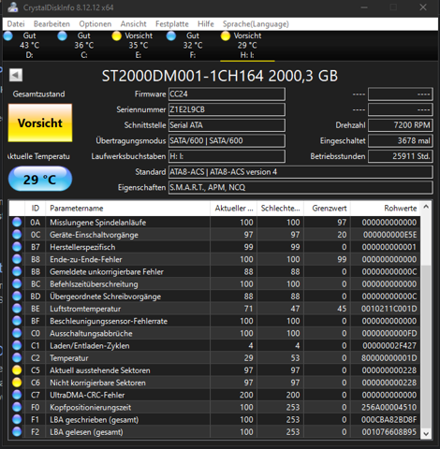Click the Drehzahl field 7200 RPM
This screenshot has width=440, height=449.
[x=401, y=125]
